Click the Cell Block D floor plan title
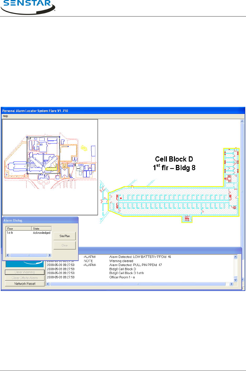 [174, 163]
